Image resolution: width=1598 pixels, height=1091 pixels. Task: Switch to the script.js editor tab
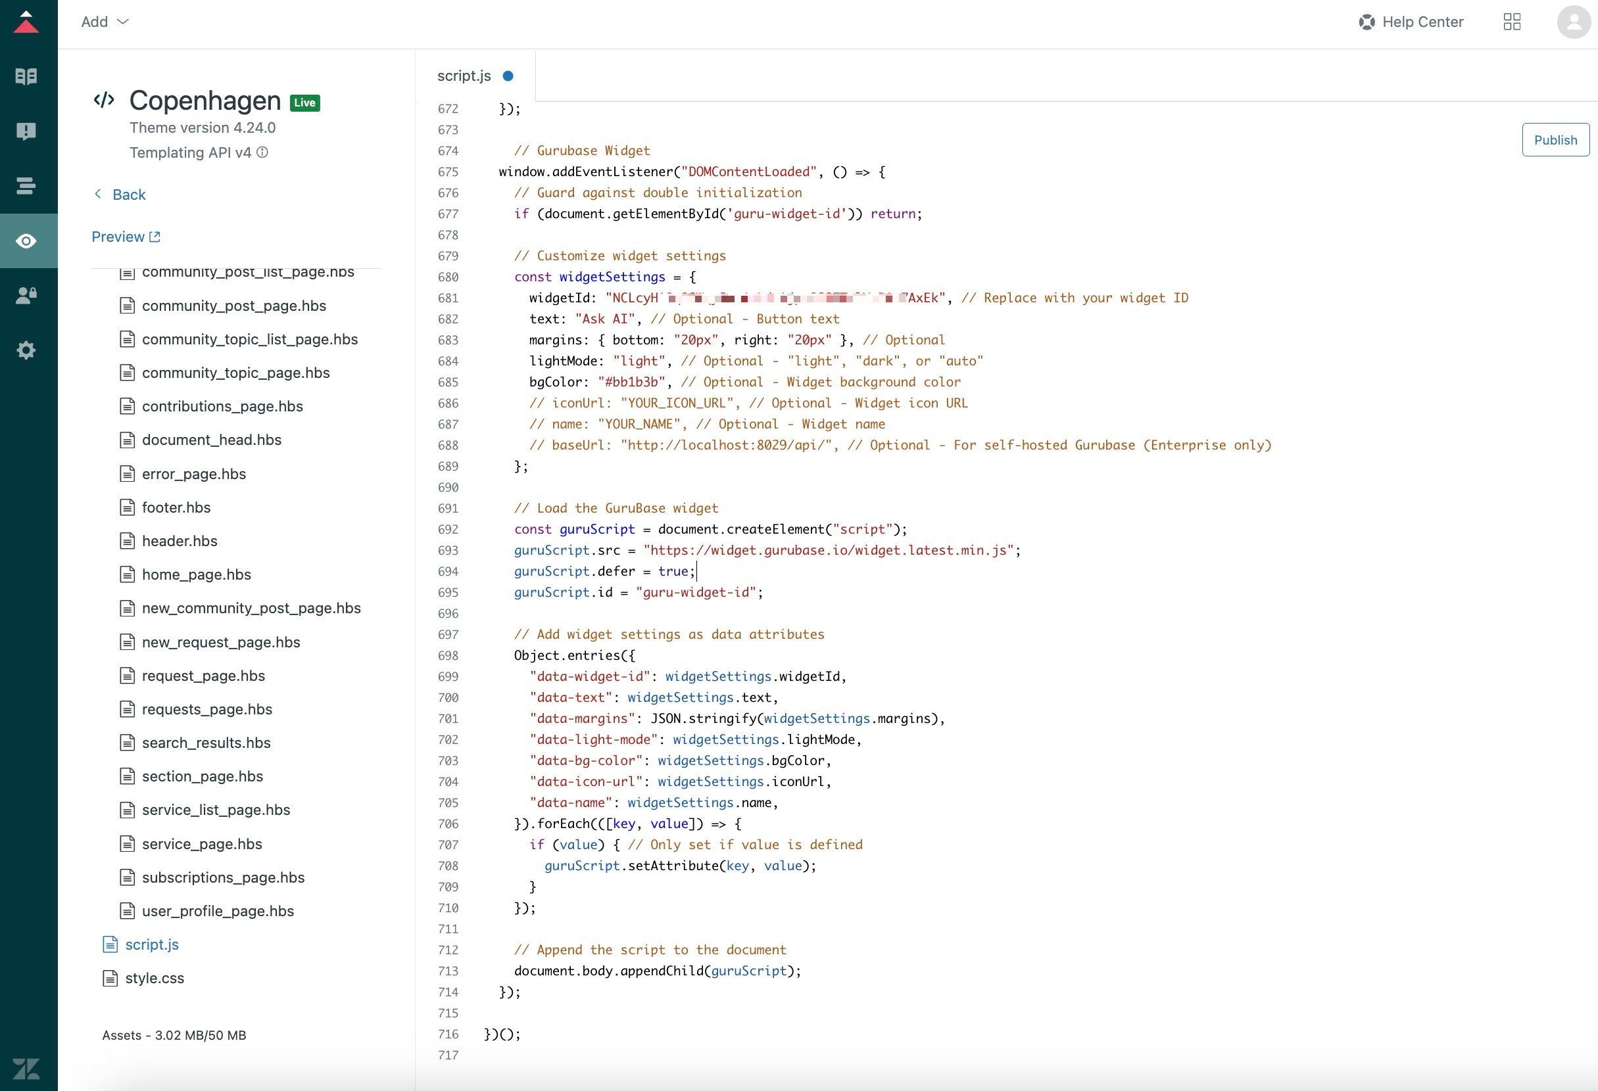click(475, 76)
